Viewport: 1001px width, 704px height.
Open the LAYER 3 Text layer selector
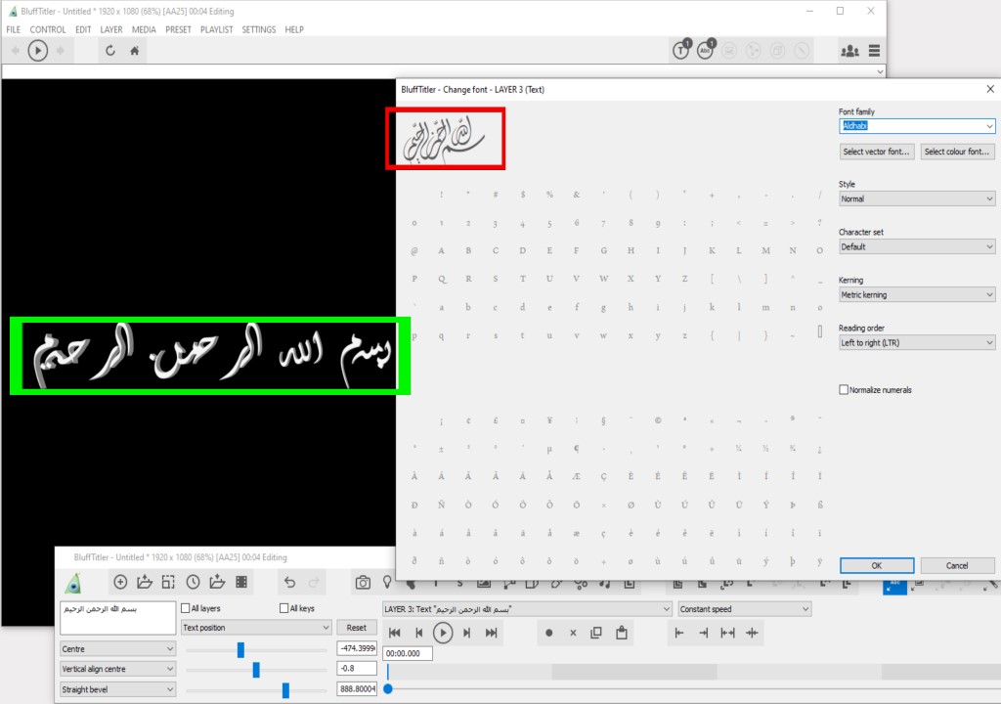coord(527,609)
